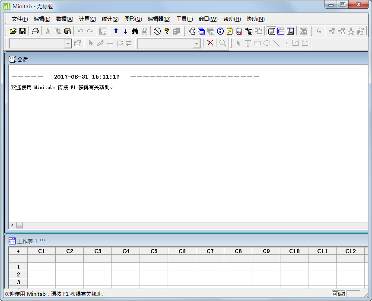Select the Text T annotation tool
The image size is (372, 301).
coord(248,43)
